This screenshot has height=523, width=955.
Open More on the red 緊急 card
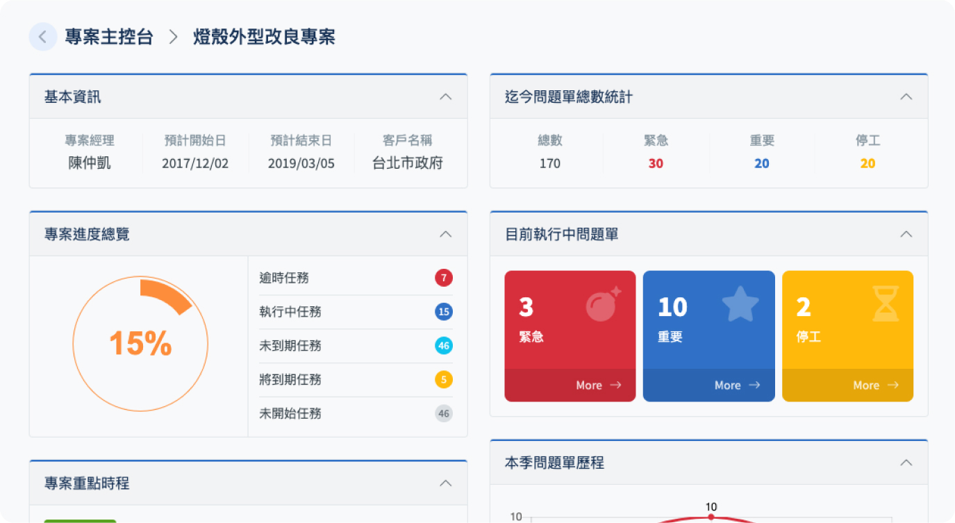[x=598, y=385]
